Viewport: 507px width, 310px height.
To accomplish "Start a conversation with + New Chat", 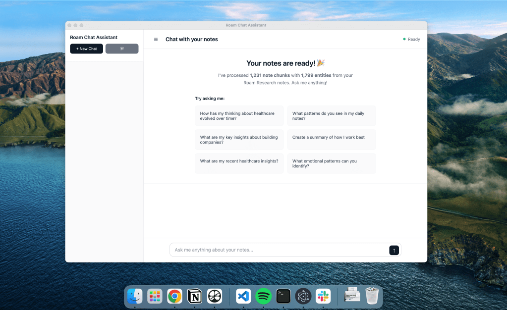I will point(87,49).
